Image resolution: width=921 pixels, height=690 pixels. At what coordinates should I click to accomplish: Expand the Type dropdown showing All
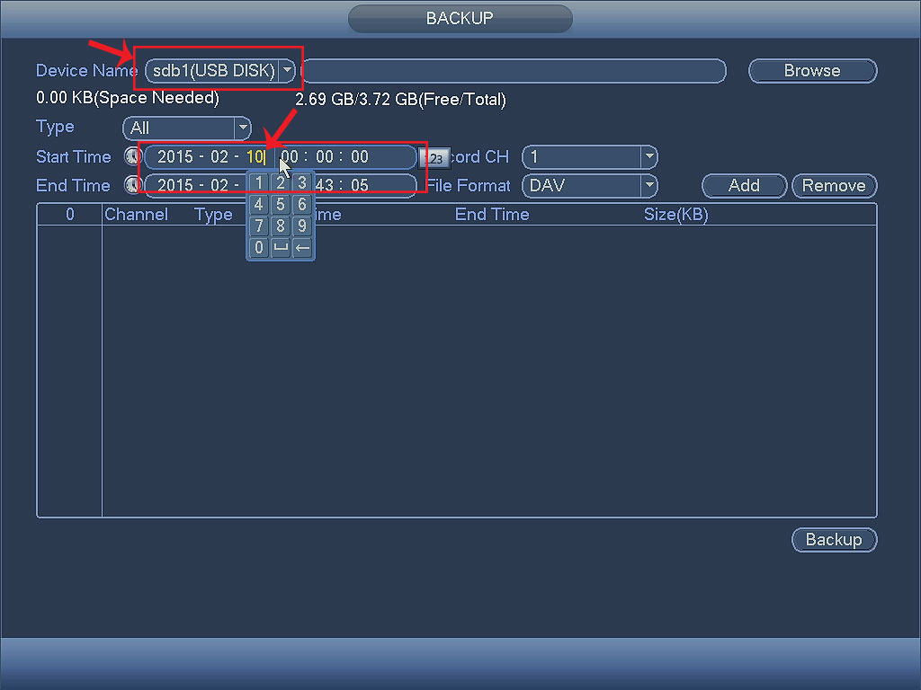tap(187, 128)
